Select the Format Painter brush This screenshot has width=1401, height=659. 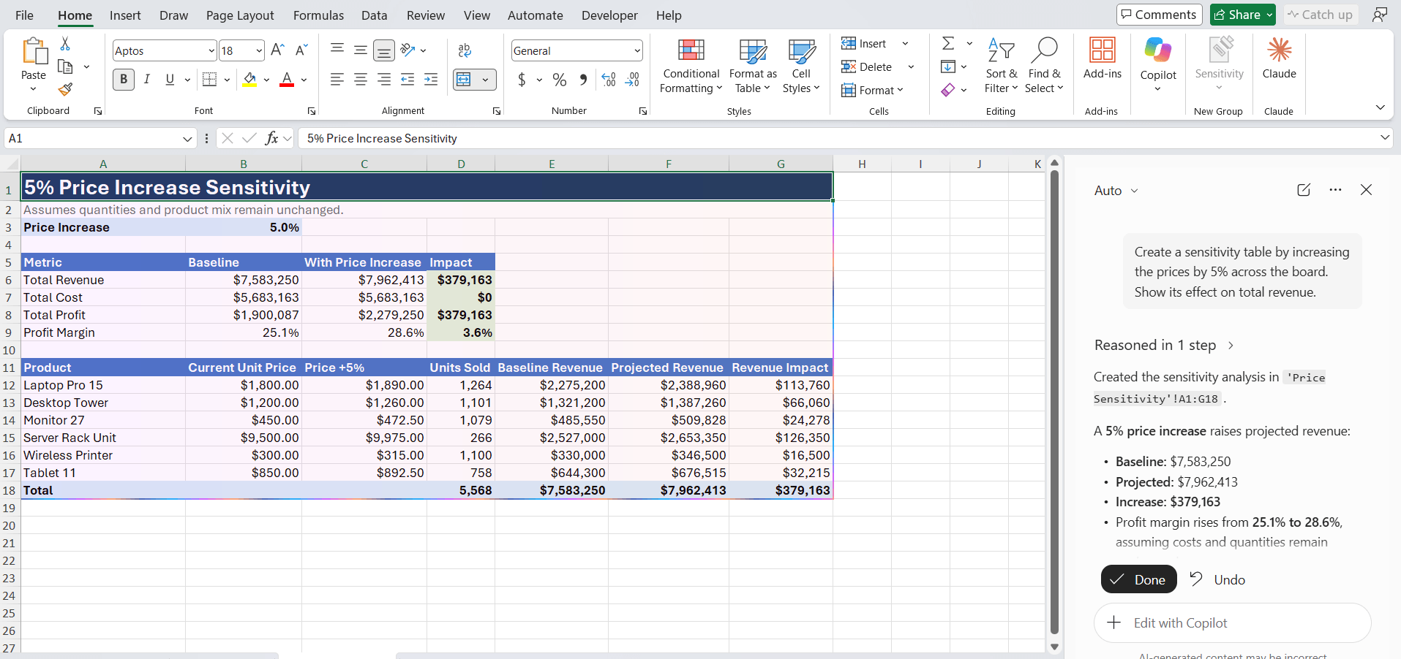[x=65, y=89]
